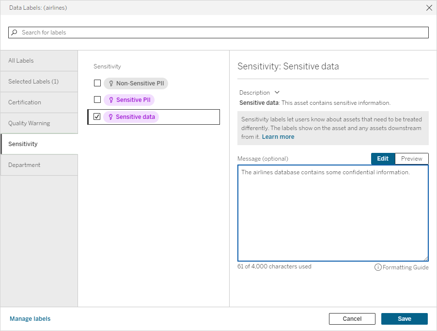
Task: Click the sensitivity icon on Non-Sensitive PII label
Action: tap(110, 83)
